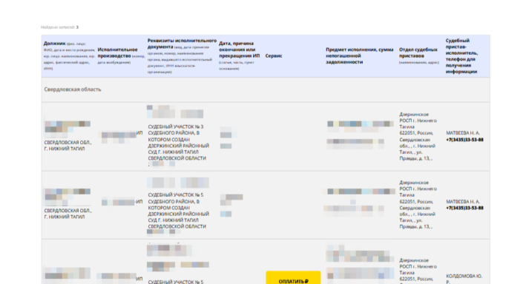Click the Предмет исполнения column header
The height and width of the screenshot is (284, 523).
(360, 56)
